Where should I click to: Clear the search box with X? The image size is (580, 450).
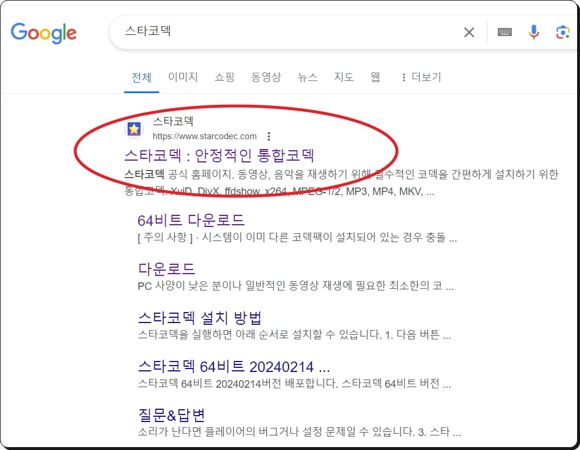469,33
